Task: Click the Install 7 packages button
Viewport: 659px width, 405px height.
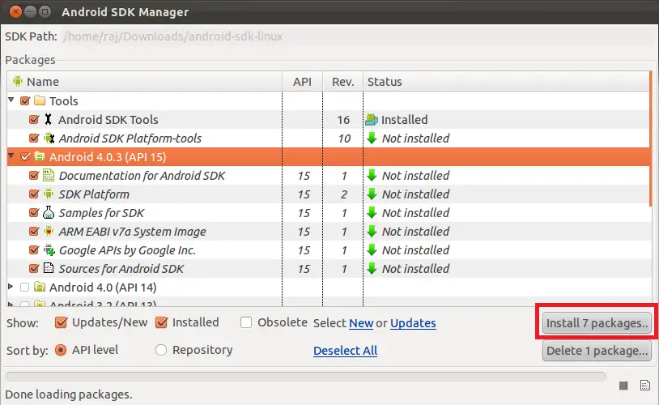Action: click(597, 323)
